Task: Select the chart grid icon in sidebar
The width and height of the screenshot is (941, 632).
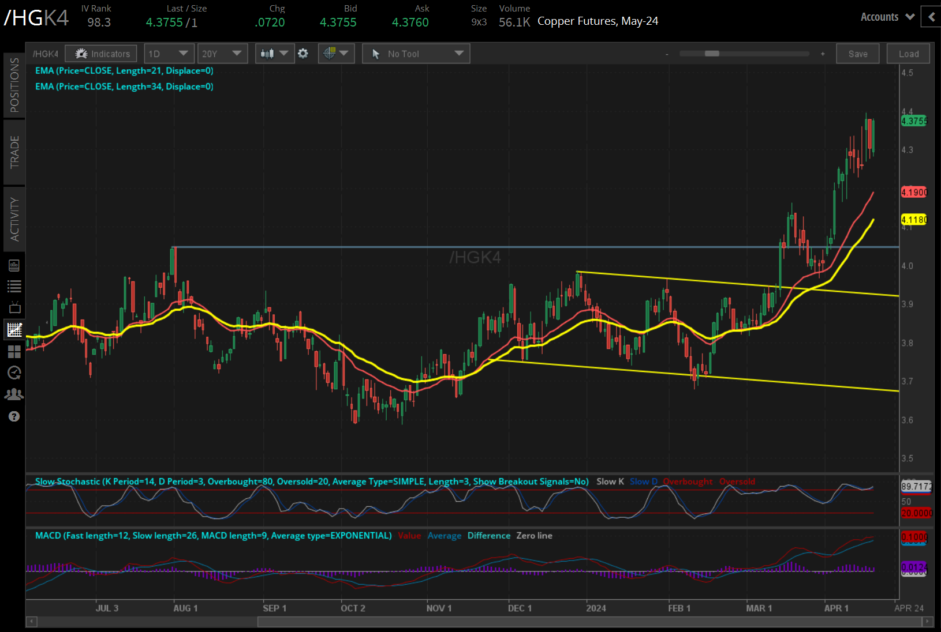Action: pyautogui.click(x=14, y=330)
